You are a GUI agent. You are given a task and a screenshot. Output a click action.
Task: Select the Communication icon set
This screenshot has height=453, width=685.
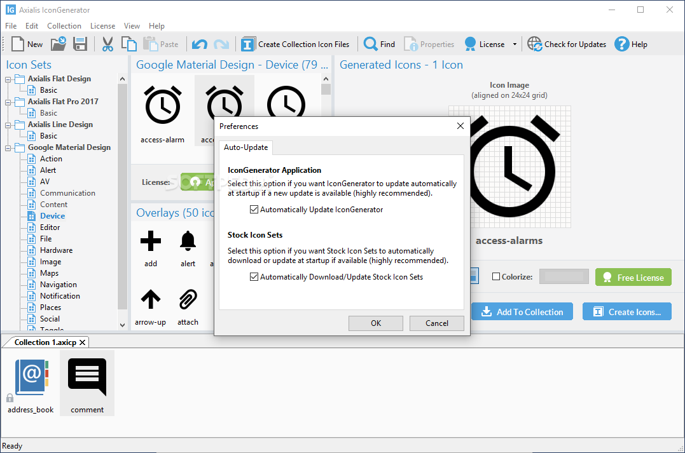click(67, 193)
